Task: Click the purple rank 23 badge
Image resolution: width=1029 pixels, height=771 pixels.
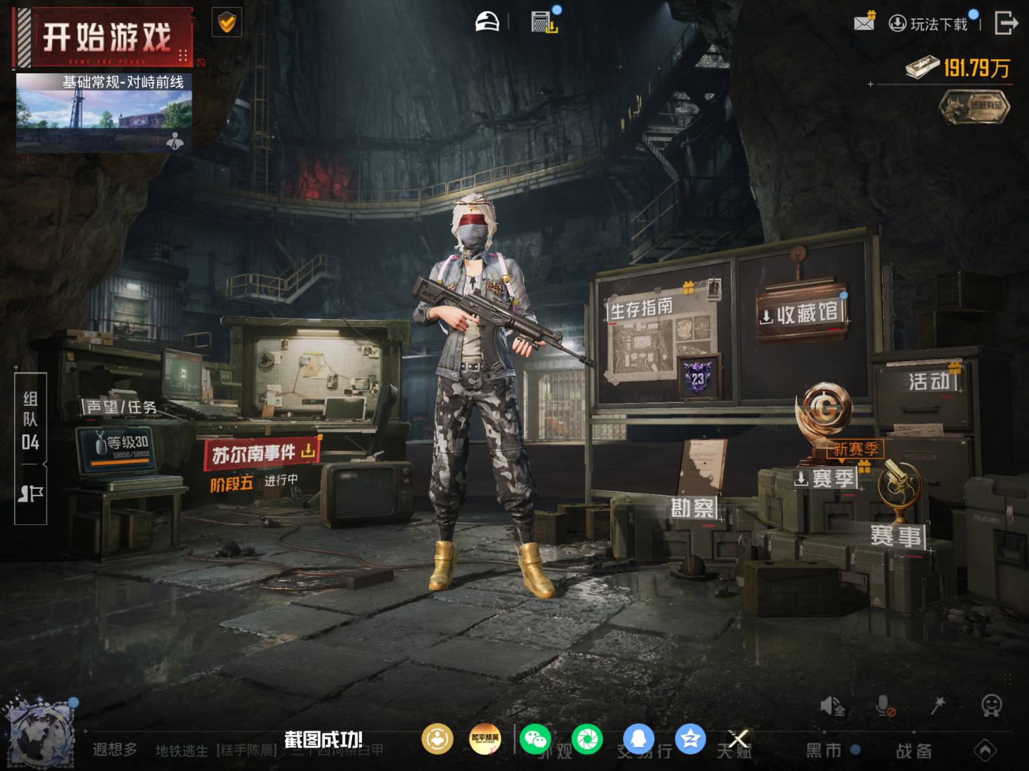Action: 697,378
